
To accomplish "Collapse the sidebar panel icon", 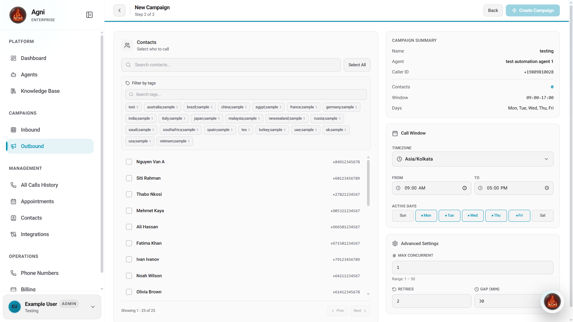I will coord(89,15).
